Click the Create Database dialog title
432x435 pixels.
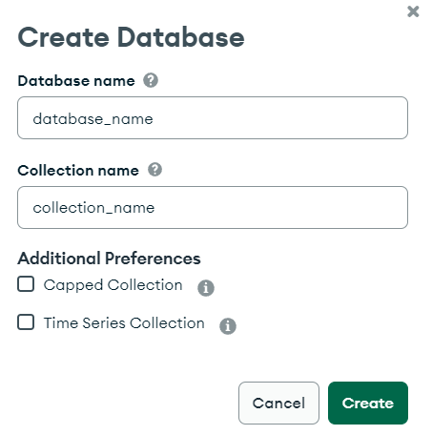tap(131, 37)
